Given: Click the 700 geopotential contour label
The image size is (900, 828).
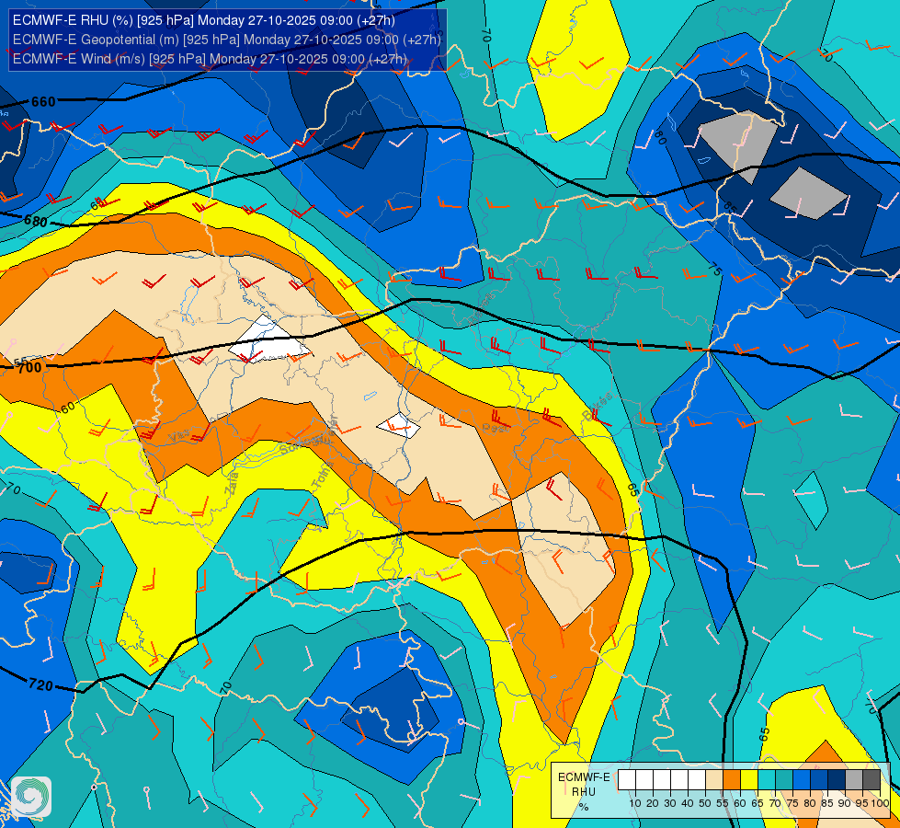Looking at the screenshot, I should [29, 368].
